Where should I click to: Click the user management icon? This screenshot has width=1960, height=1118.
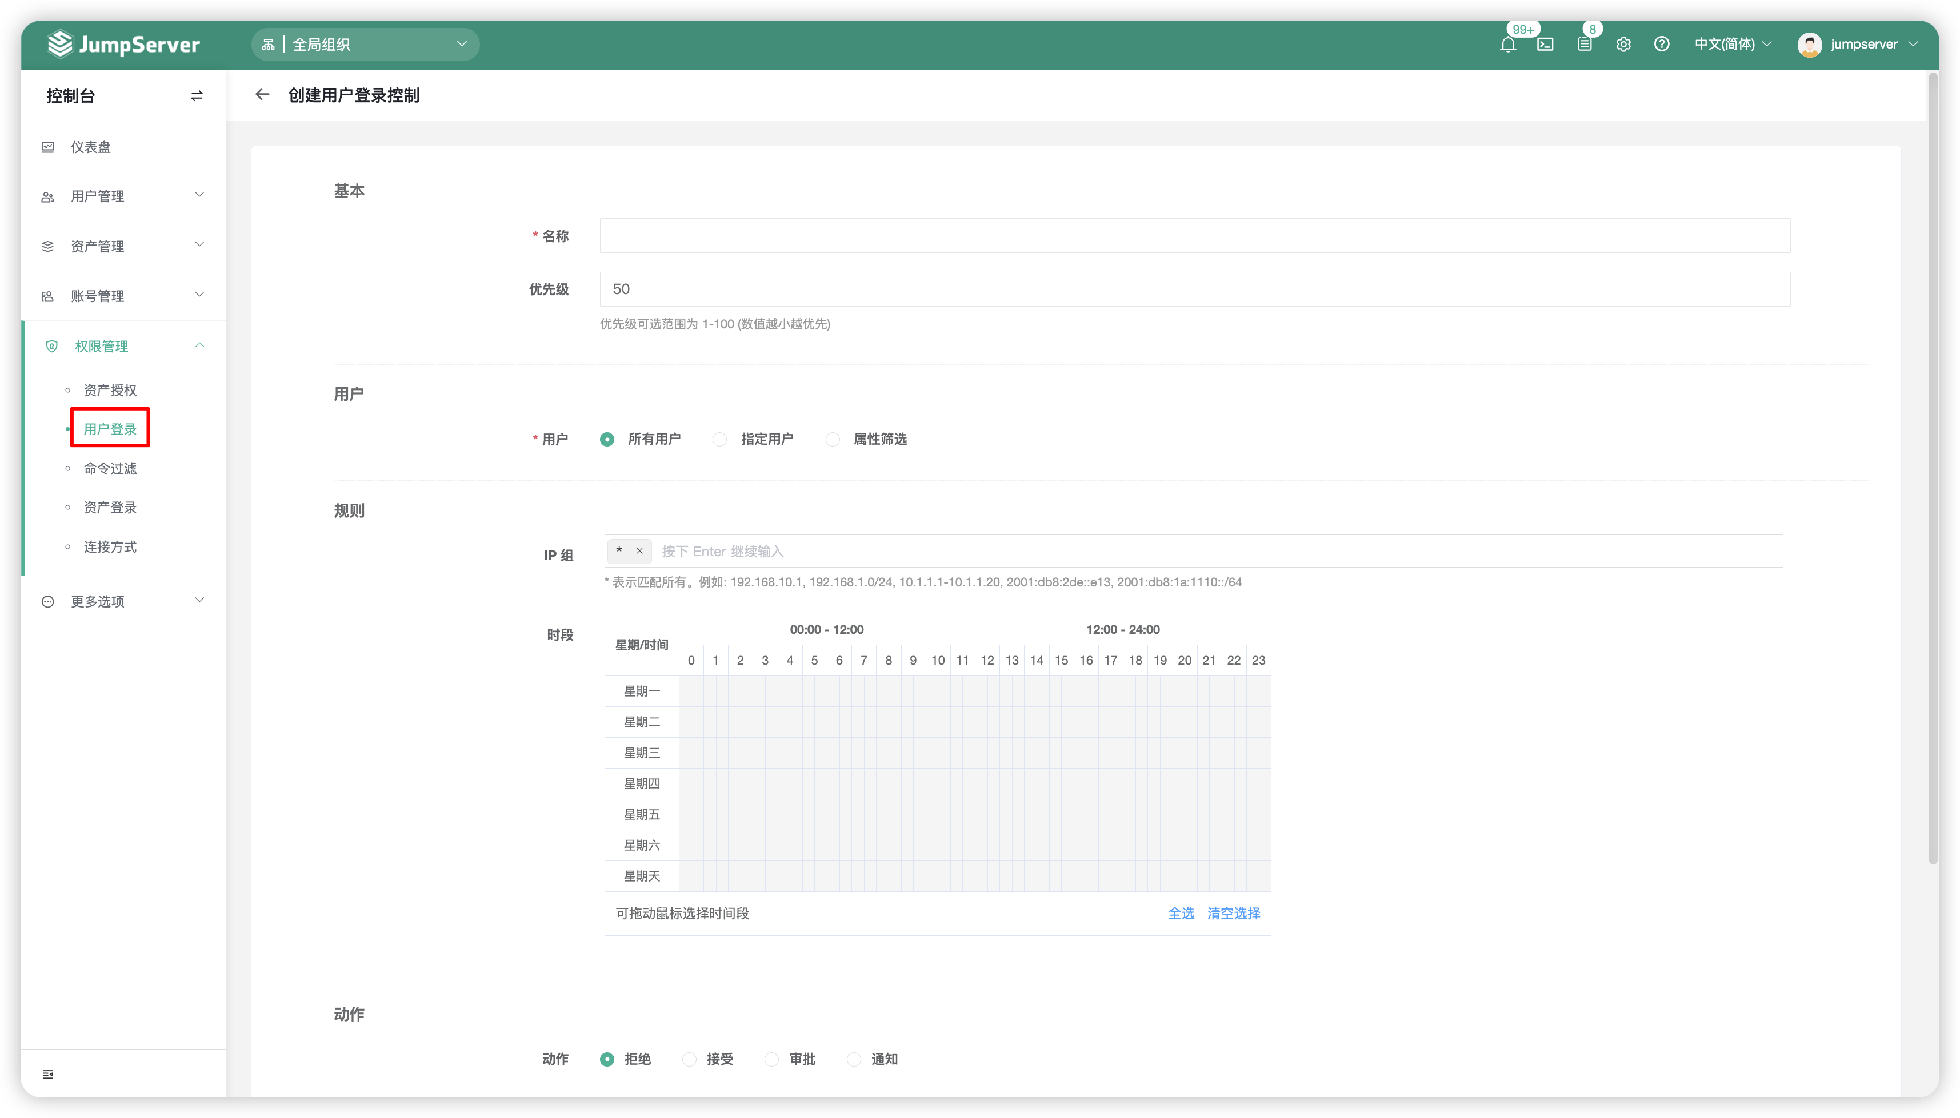(47, 196)
